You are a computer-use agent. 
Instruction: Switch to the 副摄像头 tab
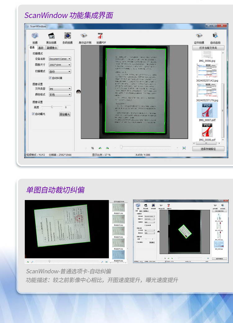point(52,48)
